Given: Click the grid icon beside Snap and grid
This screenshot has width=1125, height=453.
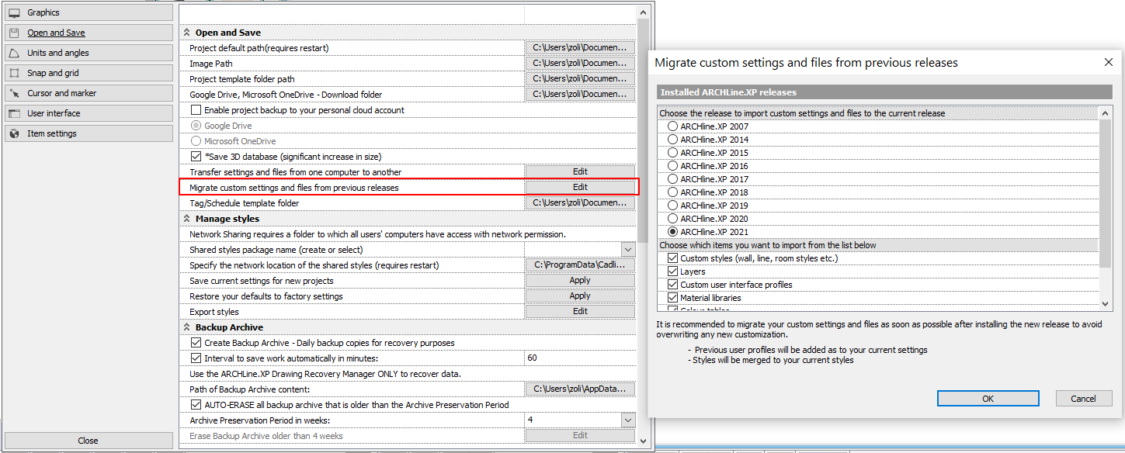Looking at the screenshot, I should [13, 73].
